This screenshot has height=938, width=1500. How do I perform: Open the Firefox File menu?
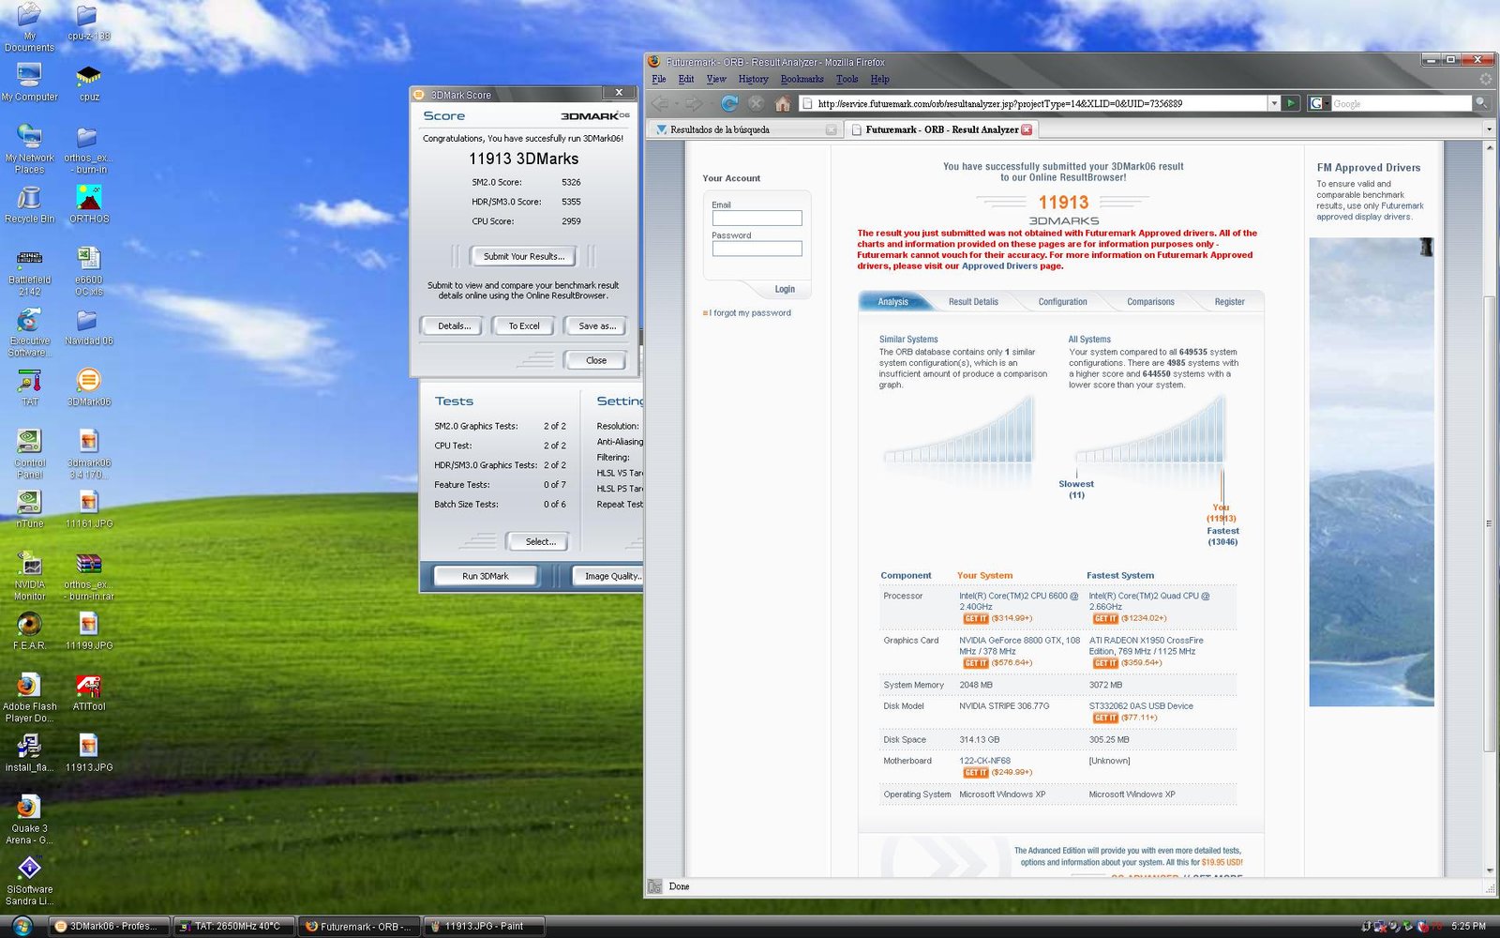coord(659,79)
